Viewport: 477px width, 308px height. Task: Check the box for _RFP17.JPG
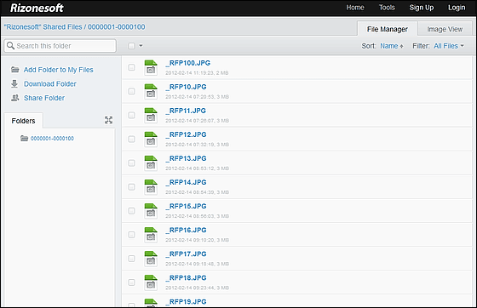click(131, 259)
